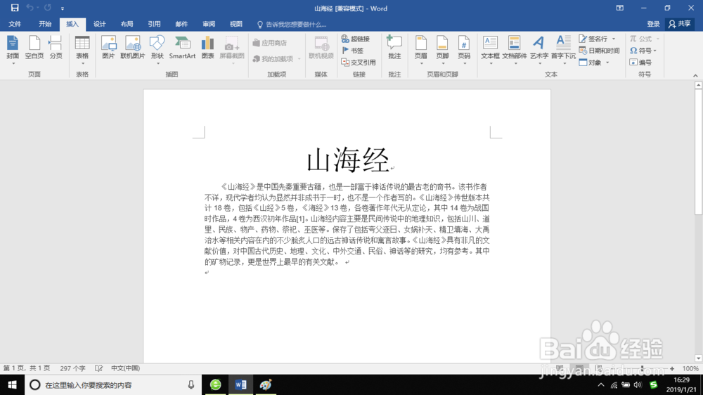Viewport: 703px width, 395px height.
Task: Click the page count status (第1页，共1页)
Action: click(x=27, y=368)
